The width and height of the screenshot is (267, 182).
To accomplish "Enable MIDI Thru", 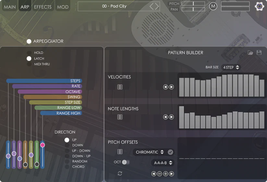I will (x=29, y=64).
